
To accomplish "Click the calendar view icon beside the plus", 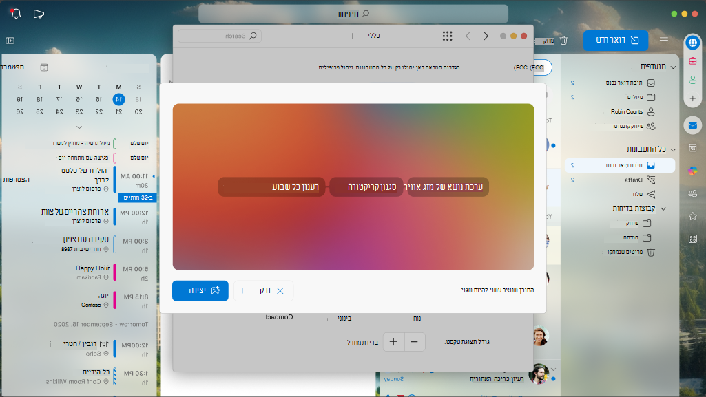I will [44, 67].
